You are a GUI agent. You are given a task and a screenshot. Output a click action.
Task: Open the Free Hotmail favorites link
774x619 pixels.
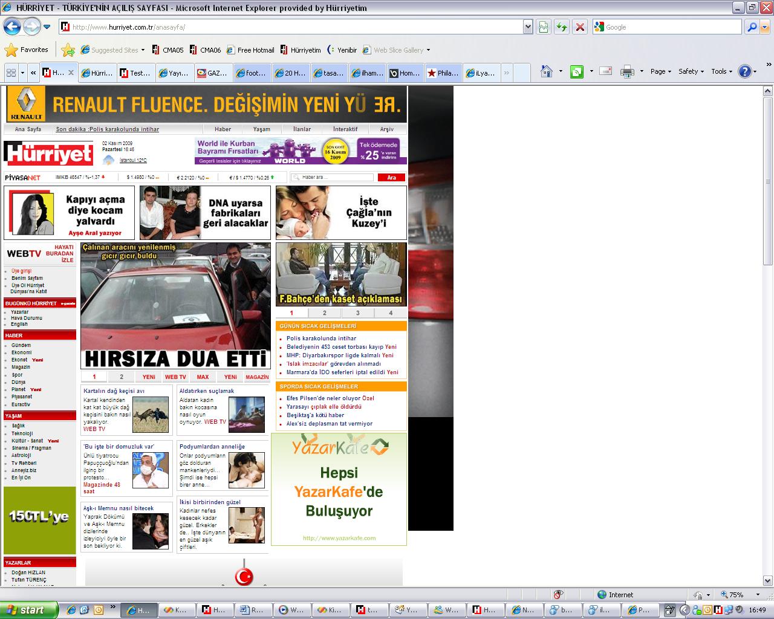coord(250,50)
